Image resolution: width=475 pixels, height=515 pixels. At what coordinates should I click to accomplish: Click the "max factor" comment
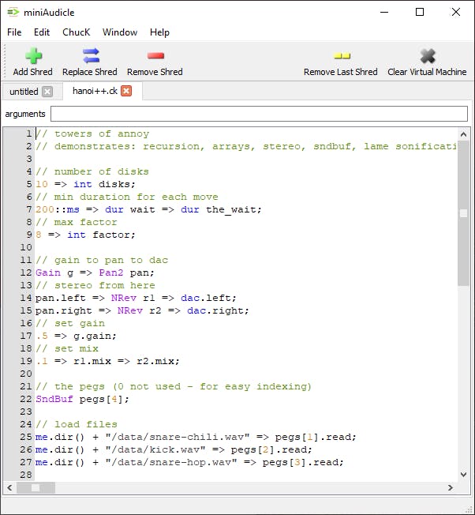tap(77, 222)
